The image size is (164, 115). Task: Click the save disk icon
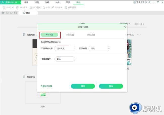15,13
